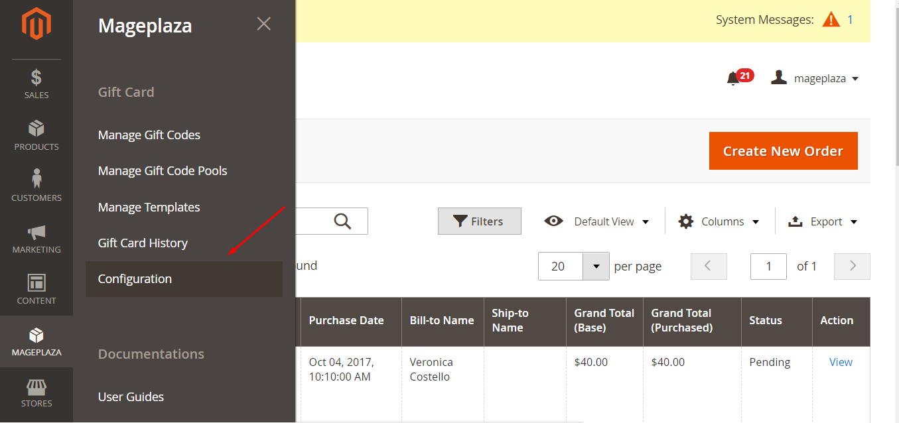The image size is (899, 423).
Task: Sort by Grand Total (Base) column header
Action: pos(604,321)
